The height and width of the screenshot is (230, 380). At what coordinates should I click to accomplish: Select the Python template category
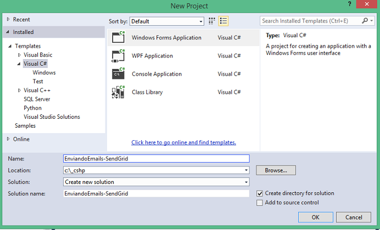tap(32, 108)
